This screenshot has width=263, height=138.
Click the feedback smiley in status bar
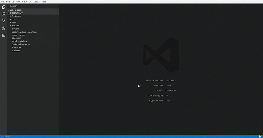point(260,136)
